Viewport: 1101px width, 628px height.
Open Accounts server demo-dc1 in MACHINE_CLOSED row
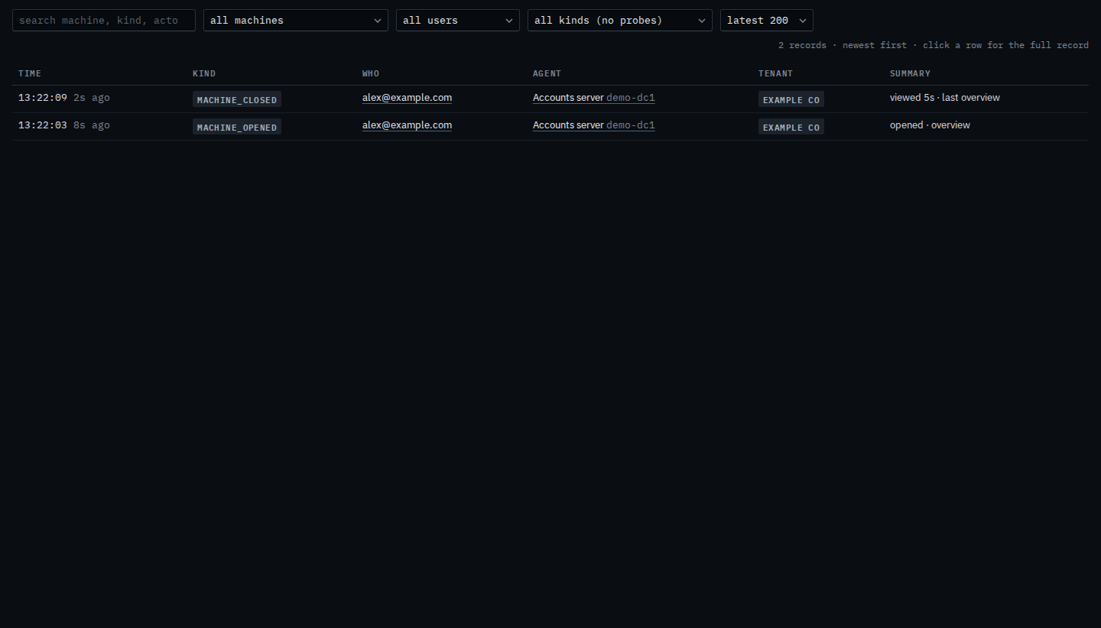[x=594, y=98]
